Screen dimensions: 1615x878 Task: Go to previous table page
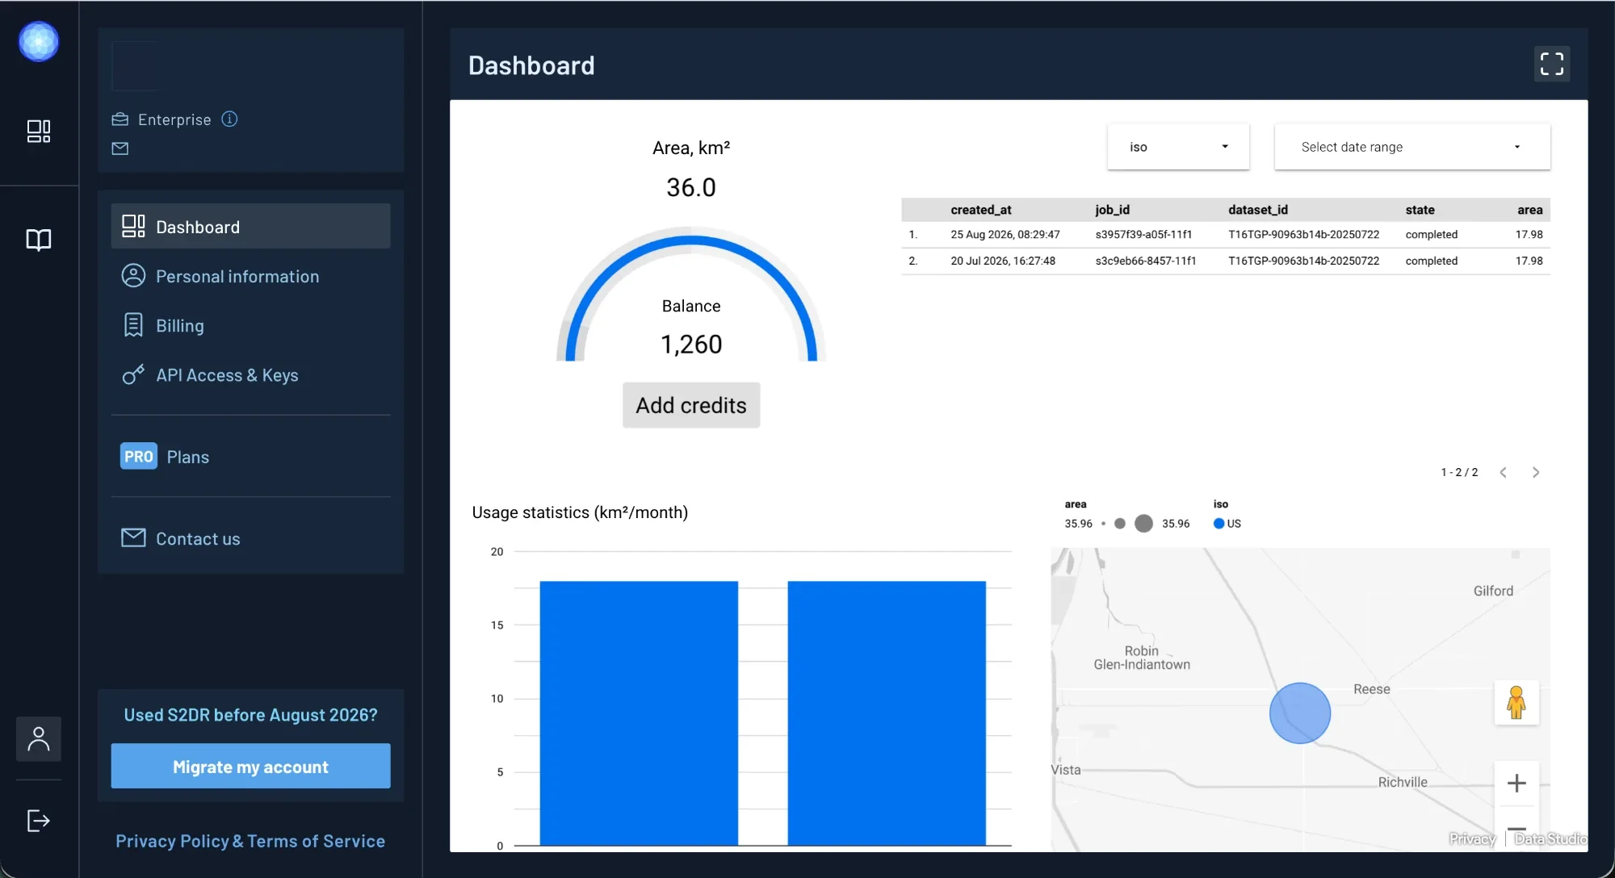[1503, 473]
